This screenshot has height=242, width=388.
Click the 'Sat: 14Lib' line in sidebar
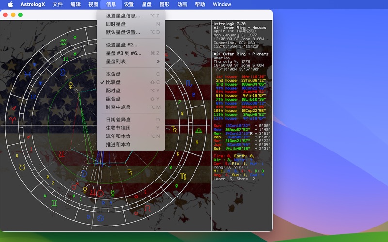[x=242, y=149]
